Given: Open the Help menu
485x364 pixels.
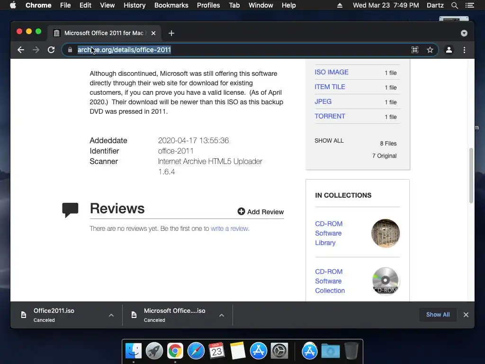Looking at the screenshot, I should pos(288,5).
